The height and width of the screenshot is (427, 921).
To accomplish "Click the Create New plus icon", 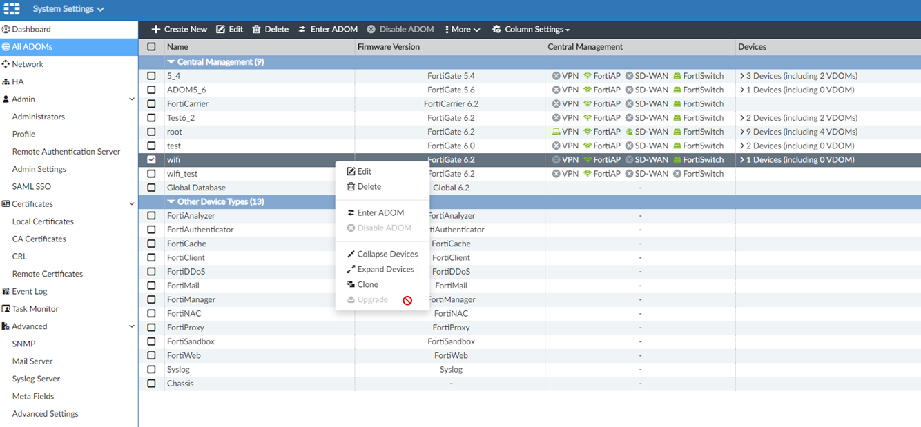I will click(x=156, y=30).
